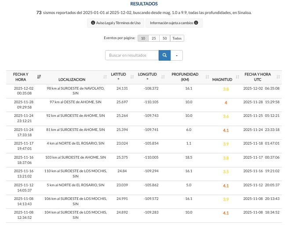Image resolution: width=295 pixels, height=225 pixels.
Task: Click the date 2025-12-02 00:35:08
Action: 24,91
